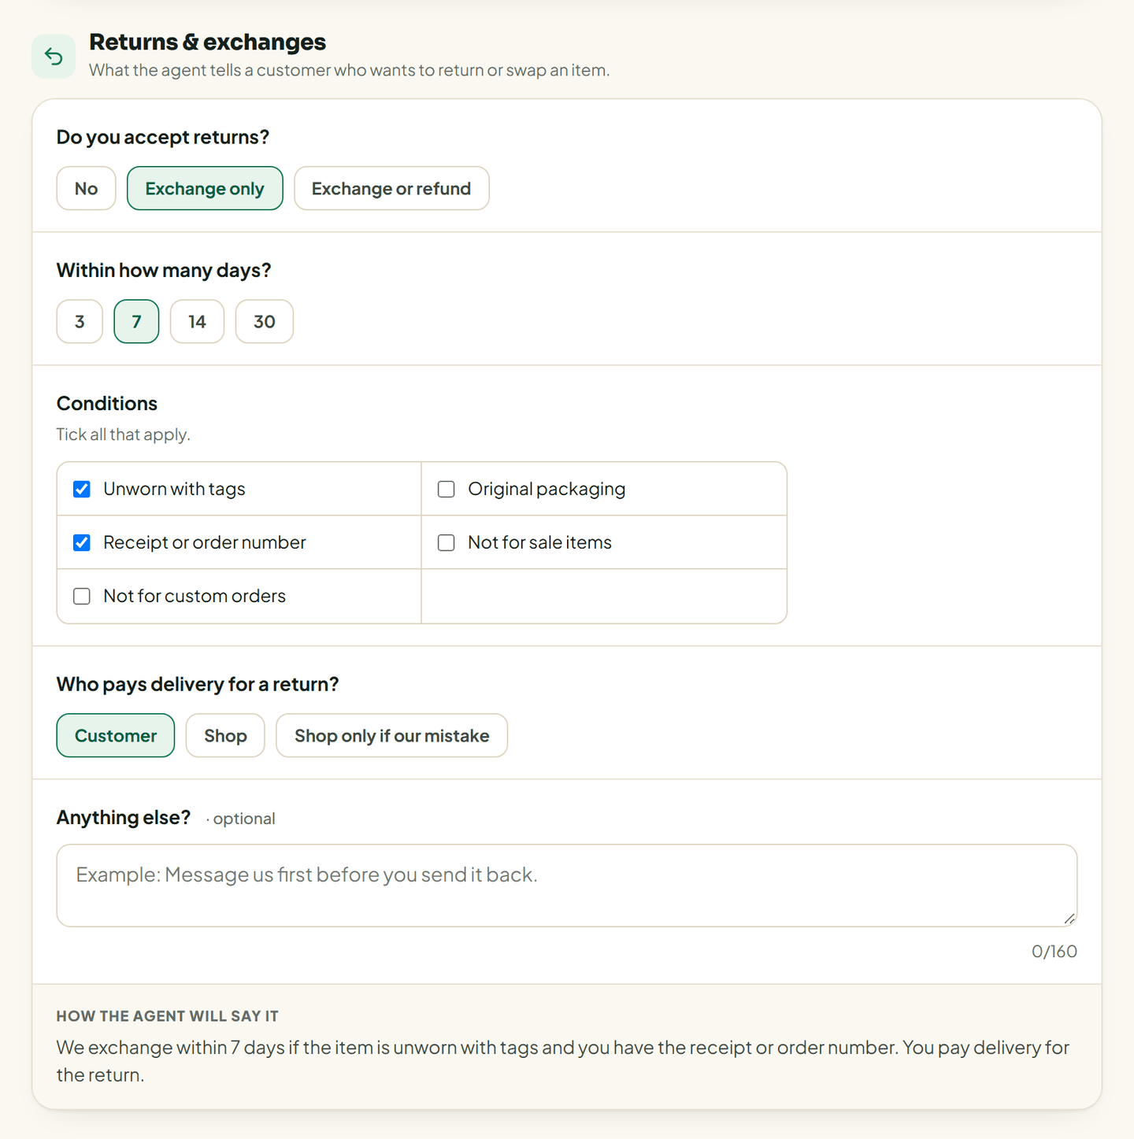This screenshot has height=1139, width=1134.
Task: Click the 'HOW THE AGENT WILL SAY IT' label
Action: 168,1016
